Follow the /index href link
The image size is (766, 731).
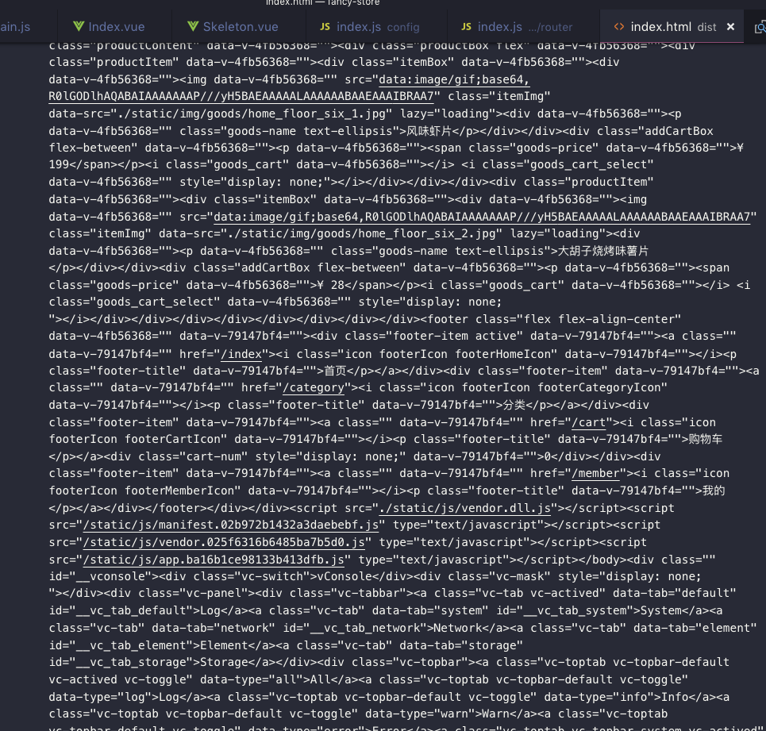tap(241, 353)
